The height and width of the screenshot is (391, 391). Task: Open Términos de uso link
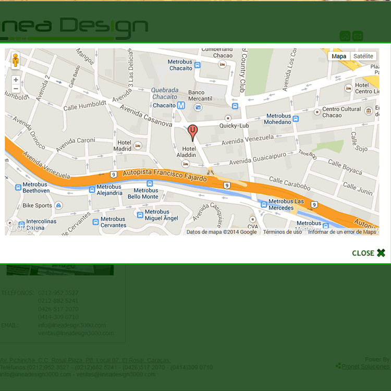pyautogui.click(x=282, y=232)
